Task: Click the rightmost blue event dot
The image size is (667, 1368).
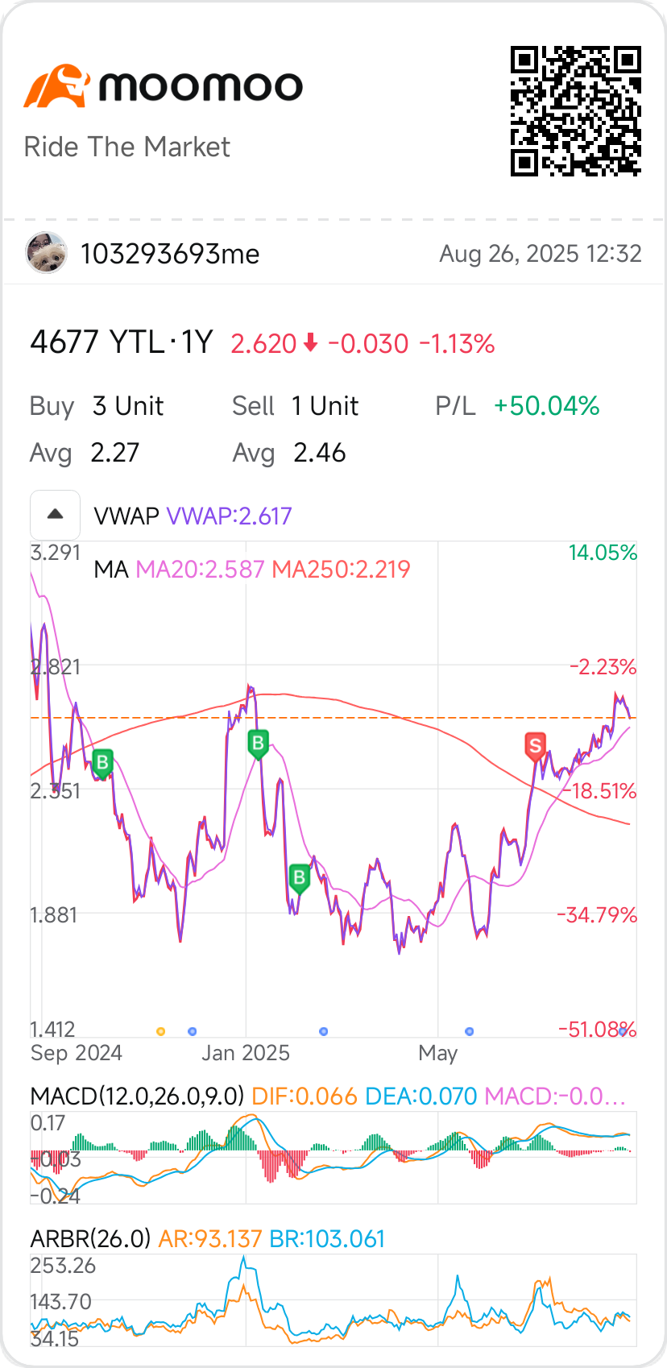Action: [623, 1031]
